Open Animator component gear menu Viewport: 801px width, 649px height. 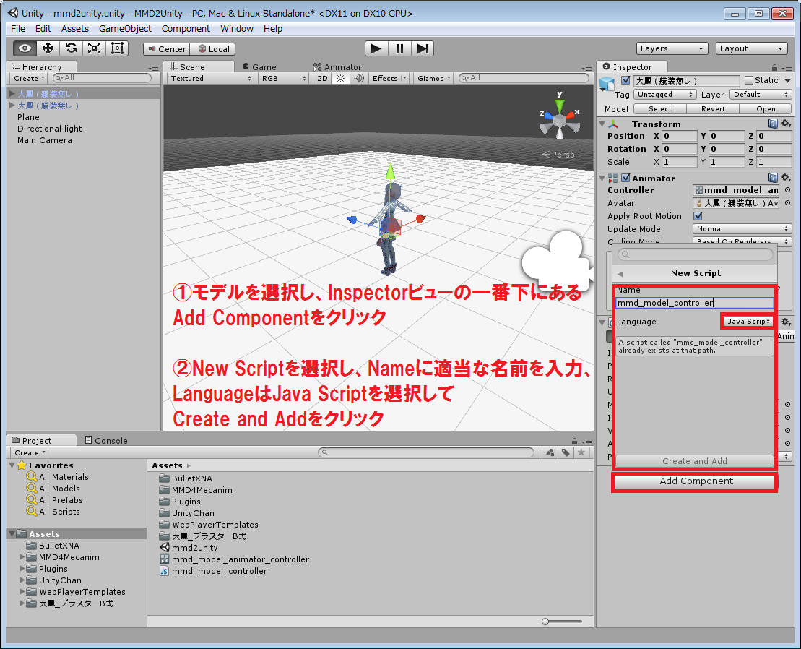tap(786, 177)
